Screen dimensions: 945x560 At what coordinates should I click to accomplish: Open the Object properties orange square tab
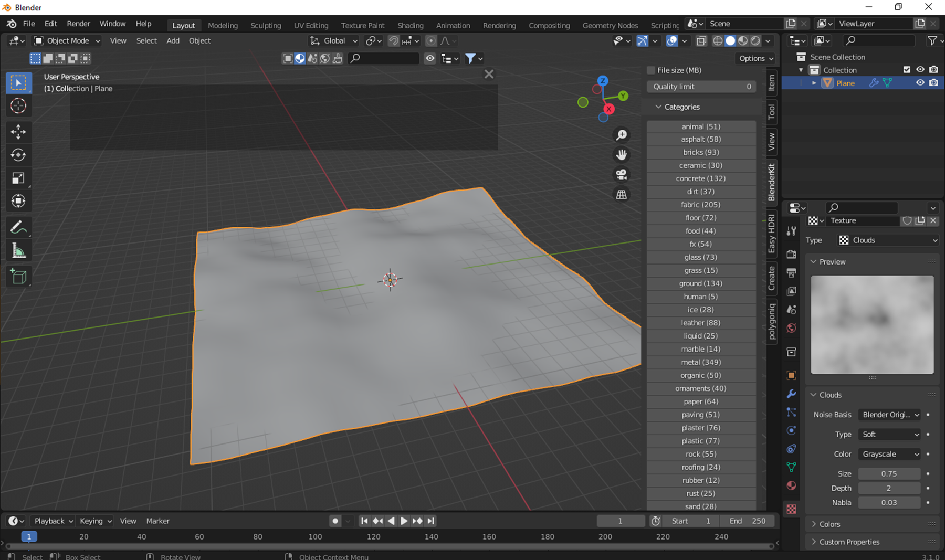791,375
